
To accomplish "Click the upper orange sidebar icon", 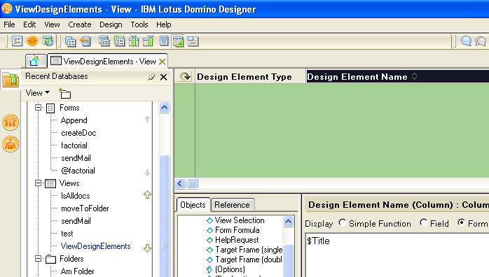I will (x=11, y=122).
